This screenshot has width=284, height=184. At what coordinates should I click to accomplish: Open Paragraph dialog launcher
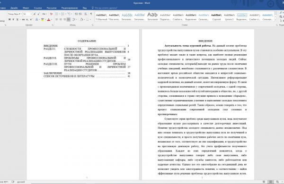92,25
